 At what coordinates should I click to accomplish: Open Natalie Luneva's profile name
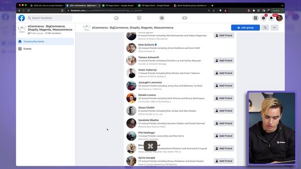[147, 95]
